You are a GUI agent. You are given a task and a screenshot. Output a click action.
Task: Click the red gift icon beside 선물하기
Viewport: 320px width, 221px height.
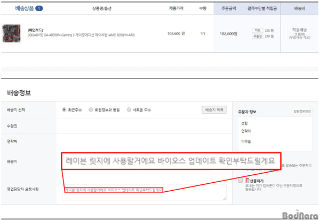click(x=247, y=181)
